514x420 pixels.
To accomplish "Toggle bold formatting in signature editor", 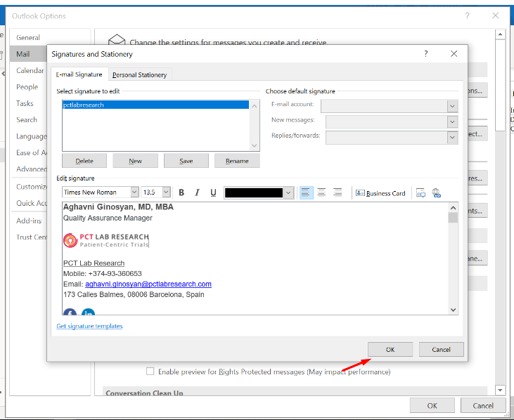I will tap(181, 193).
